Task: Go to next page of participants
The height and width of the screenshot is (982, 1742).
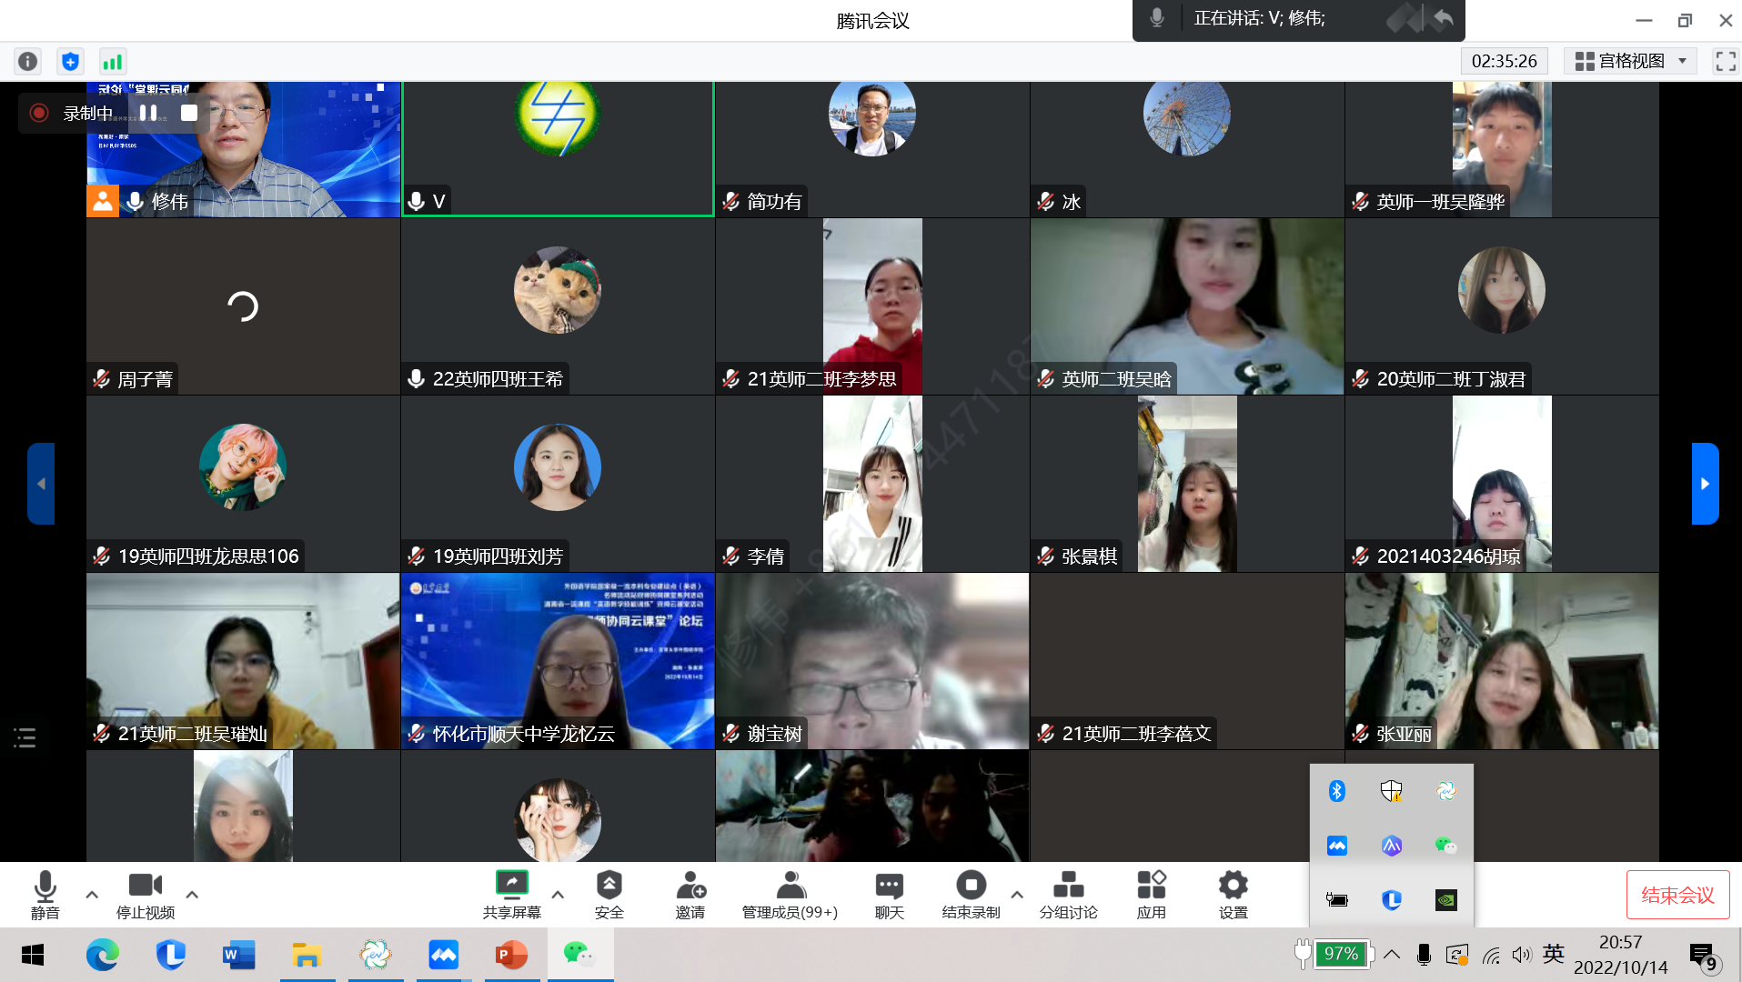Action: tap(1705, 484)
